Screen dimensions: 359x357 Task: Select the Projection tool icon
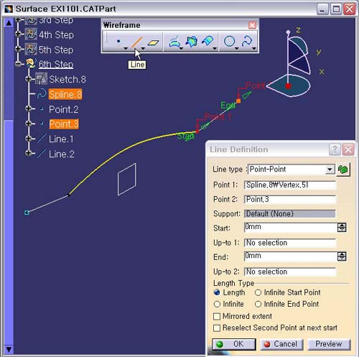click(174, 42)
